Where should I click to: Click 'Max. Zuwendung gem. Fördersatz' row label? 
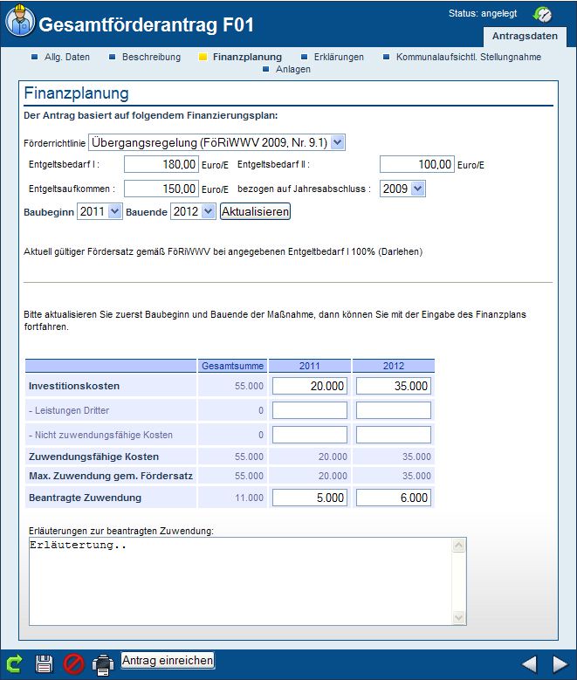pos(111,476)
